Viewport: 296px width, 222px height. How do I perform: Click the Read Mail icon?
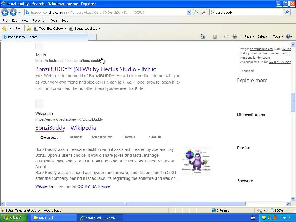pos(226,36)
